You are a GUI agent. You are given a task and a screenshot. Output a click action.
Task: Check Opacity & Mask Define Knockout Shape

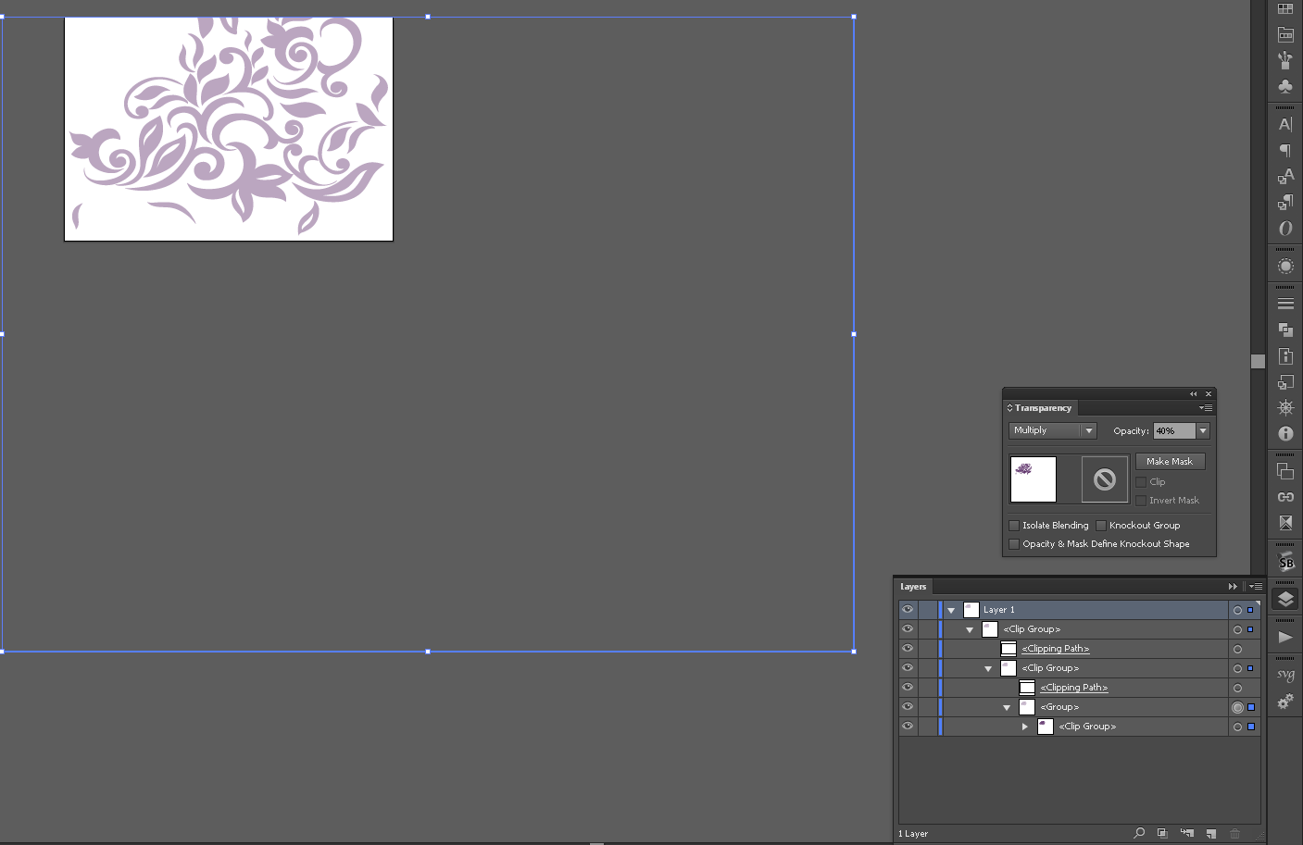click(x=1014, y=544)
